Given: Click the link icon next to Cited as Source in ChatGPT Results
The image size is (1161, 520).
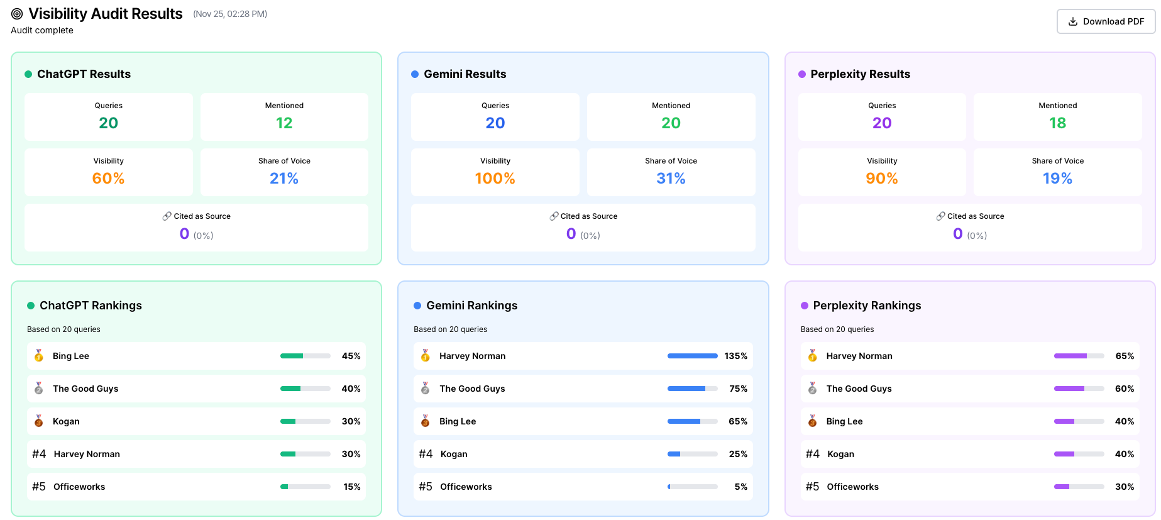Looking at the screenshot, I should click(x=167, y=216).
